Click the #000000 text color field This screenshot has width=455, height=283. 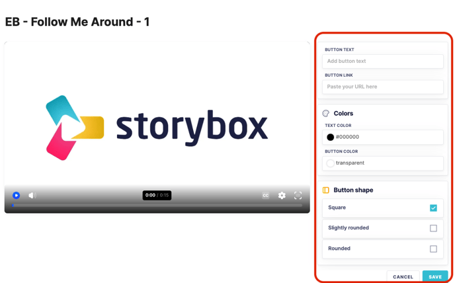pyautogui.click(x=382, y=138)
